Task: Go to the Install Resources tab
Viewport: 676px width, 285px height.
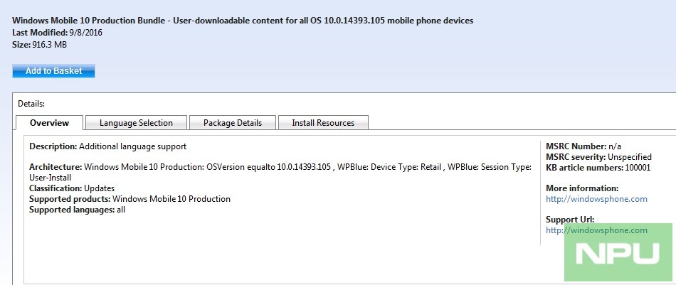Action: tap(323, 123)
